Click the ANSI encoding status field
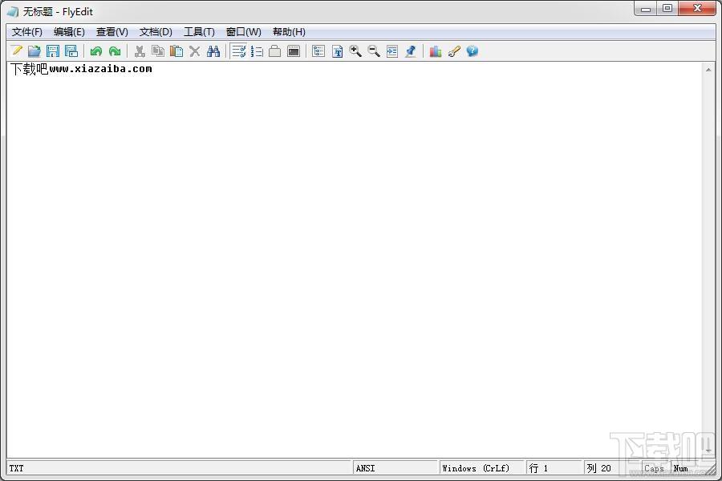 tap(395, 468)
